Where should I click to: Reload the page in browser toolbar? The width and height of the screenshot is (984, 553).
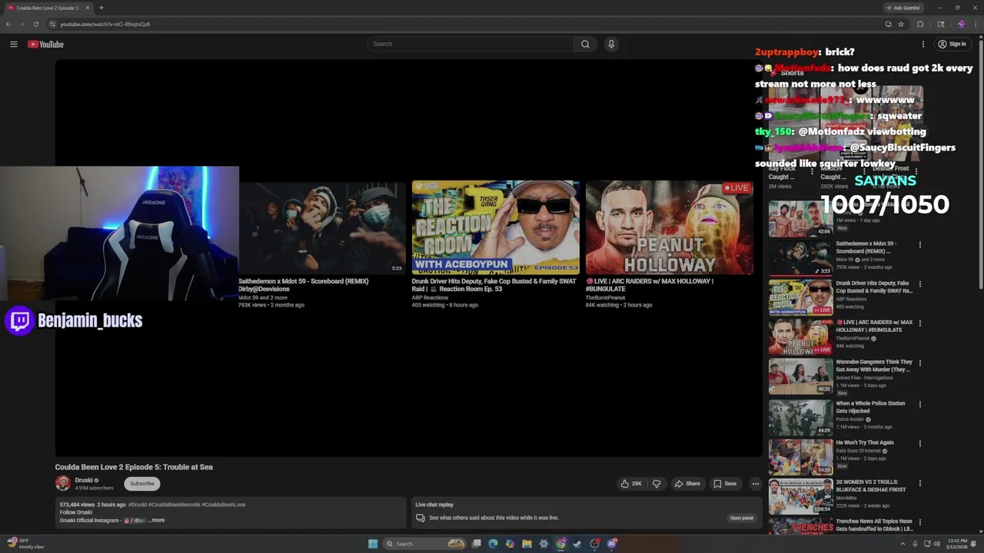click(x=35, y=24)
